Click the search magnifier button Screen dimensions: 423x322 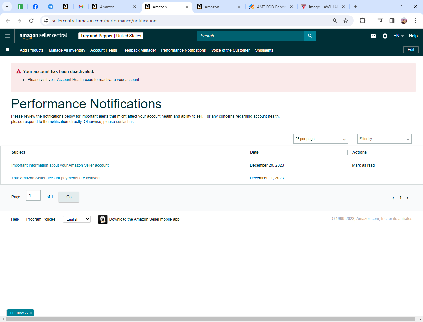pos(310,36)
